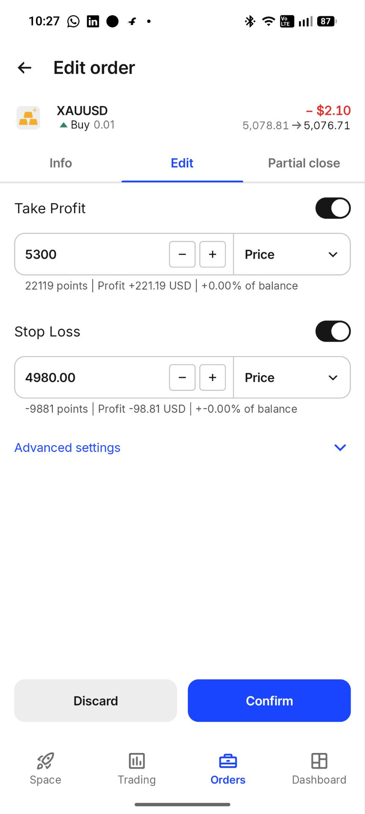Go to the Trading chart icon
This screenshot has width=365, height=814.
(x=137, y=761)
